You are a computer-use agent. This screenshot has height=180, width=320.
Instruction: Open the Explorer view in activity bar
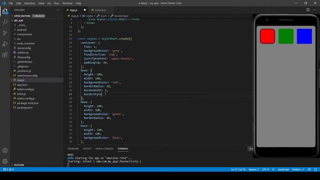click(x=5, y=11)
